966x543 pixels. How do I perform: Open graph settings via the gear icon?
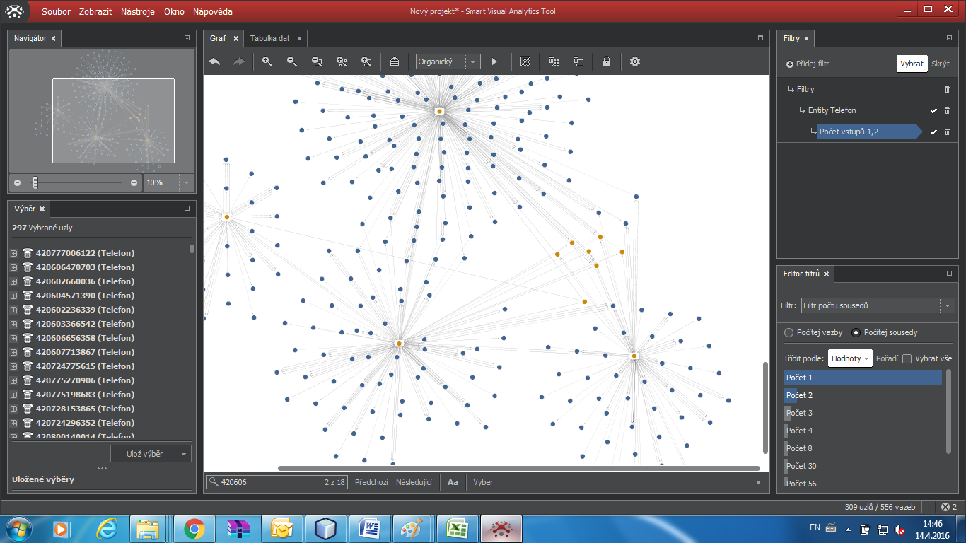tap(635, 62)
